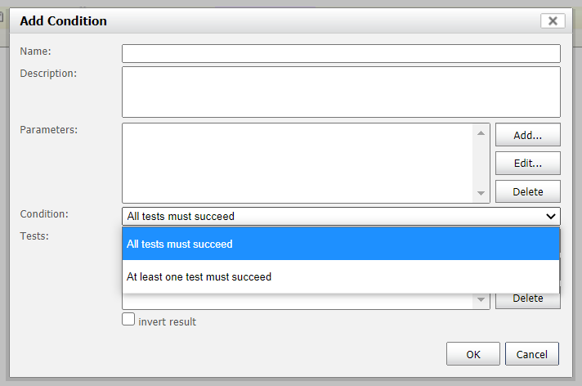Click the Delete button beside Tests list
This screenshot has width=582, height=386.
pos(528,300)
